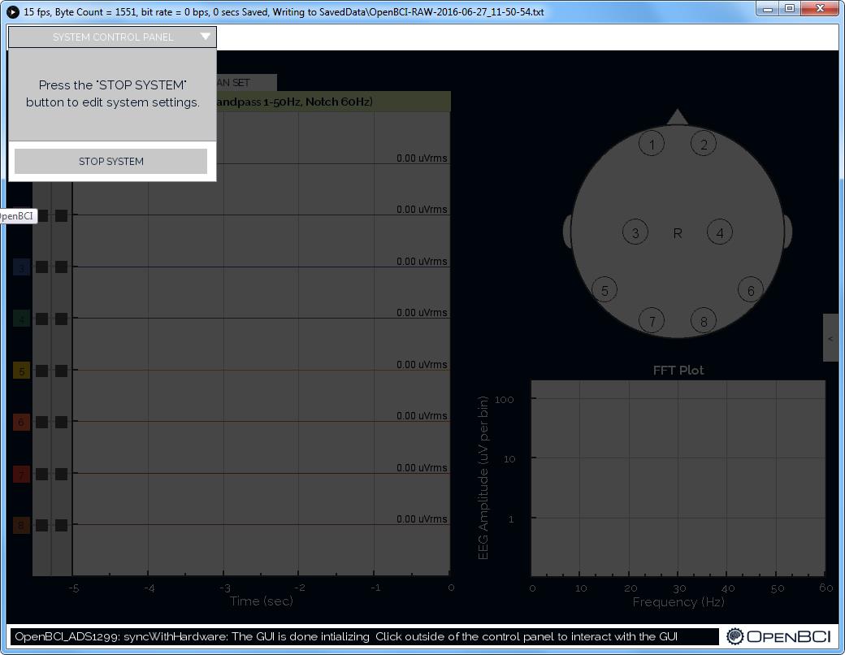Toggle second impedance square beside channel 3
The image size is (845, 655).
click(62, 267)
